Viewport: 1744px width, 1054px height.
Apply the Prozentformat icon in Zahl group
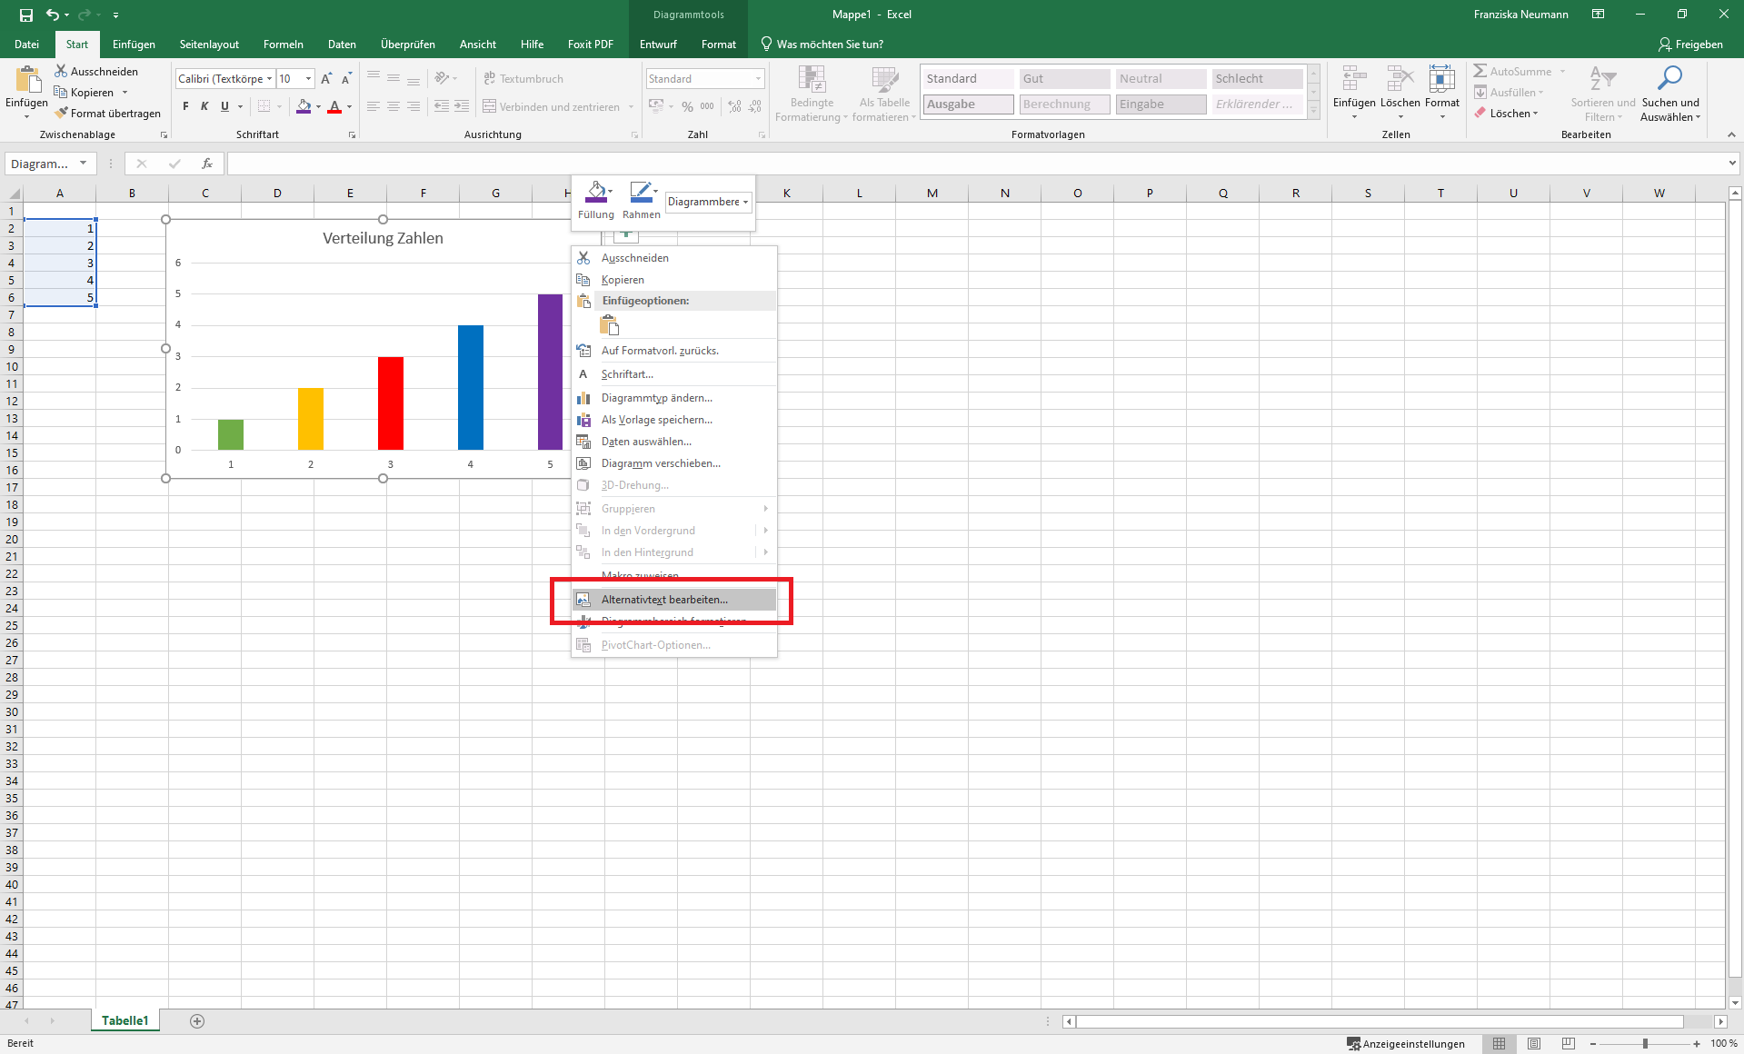click(687, 105)
